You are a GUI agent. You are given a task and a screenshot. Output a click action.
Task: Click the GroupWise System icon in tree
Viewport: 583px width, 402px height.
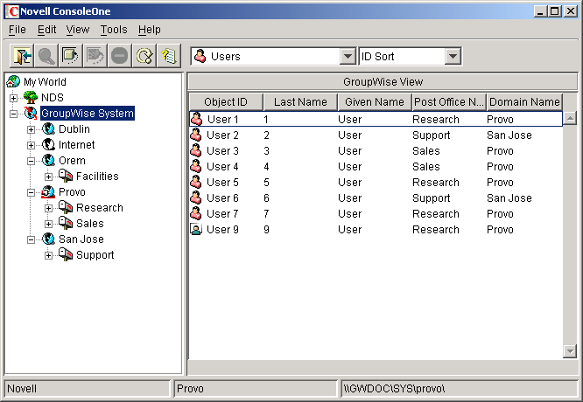31,114
